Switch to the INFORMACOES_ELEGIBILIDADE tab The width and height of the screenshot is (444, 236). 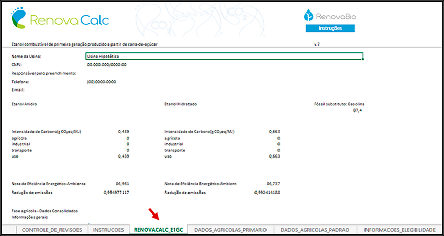399,230
